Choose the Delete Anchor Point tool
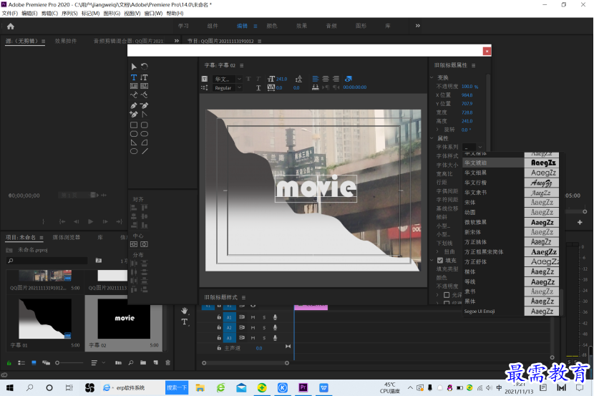594x396 pixels. tap(145, 105)
